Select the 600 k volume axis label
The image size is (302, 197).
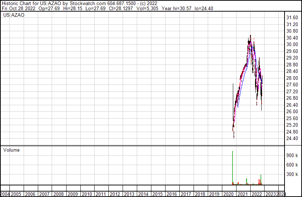pyautogui.click(x=292, y=165)
